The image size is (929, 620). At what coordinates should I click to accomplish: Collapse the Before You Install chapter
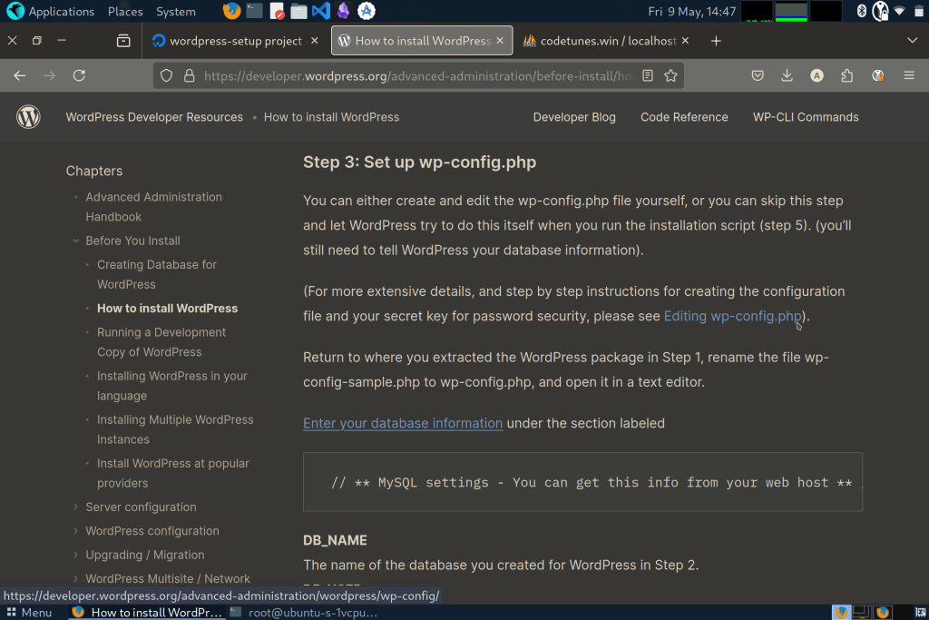click(x=76, y=241)
